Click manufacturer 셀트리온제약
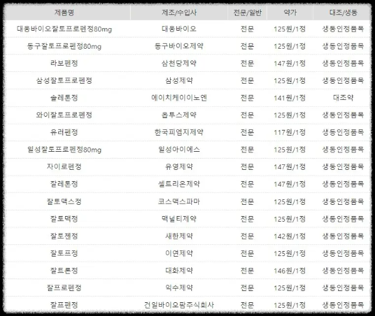This screenshot has height=316, width=375. tap(179, 184)
